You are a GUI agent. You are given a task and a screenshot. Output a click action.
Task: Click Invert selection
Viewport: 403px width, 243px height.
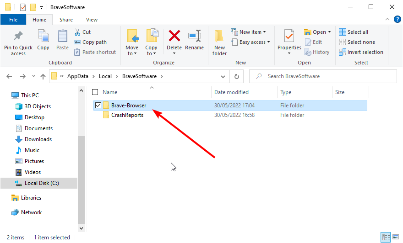point(361,52)
